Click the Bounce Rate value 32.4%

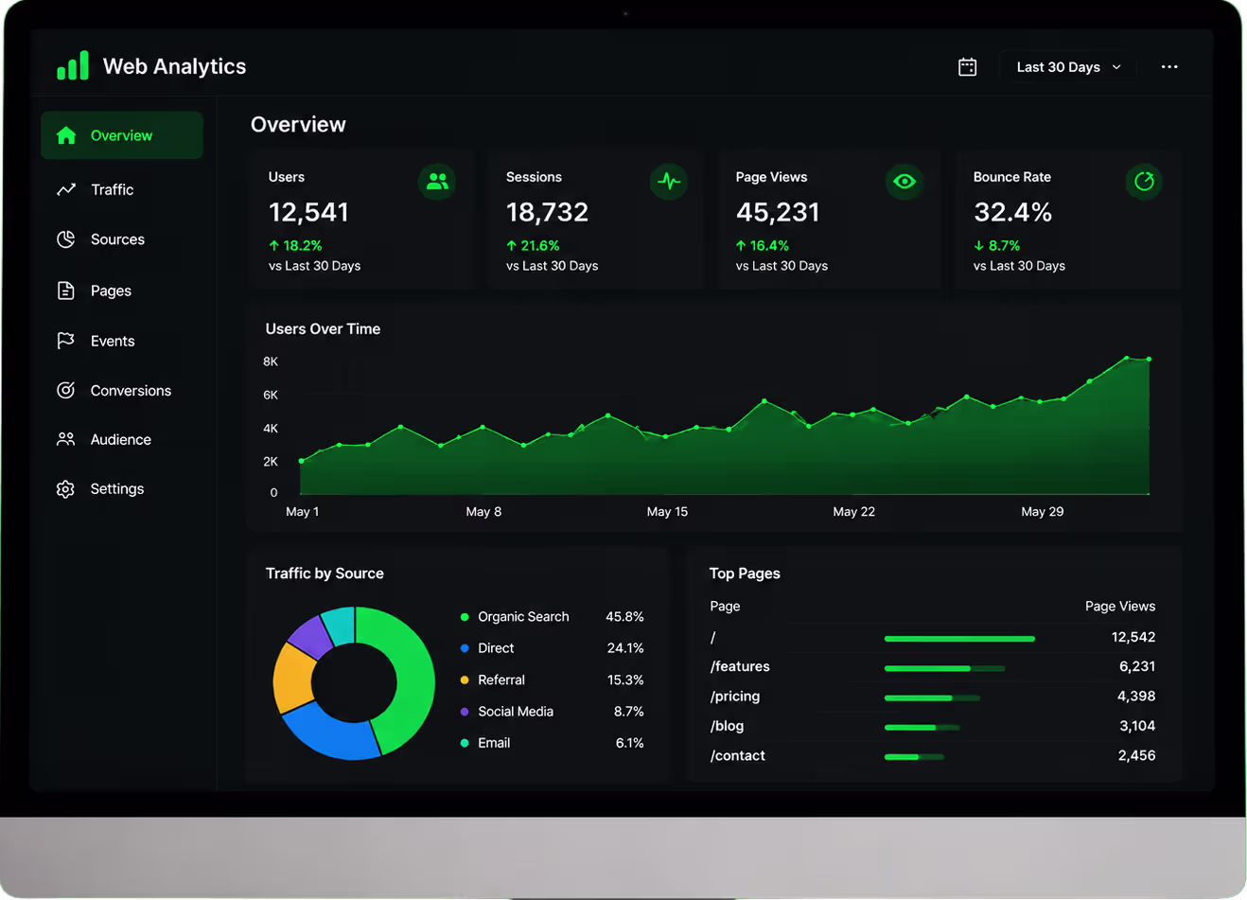click(1012, 212)
